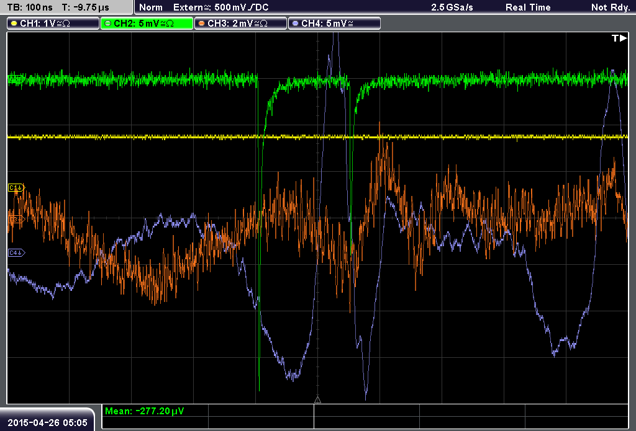This screenshot has height=431, width=636.
Task: Select the CH3 2mV channel tab
Action: pyautogui.click(x=240, y=24)
